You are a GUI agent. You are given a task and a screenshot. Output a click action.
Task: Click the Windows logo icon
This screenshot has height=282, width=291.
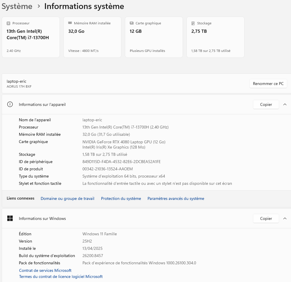pos(10,218)
